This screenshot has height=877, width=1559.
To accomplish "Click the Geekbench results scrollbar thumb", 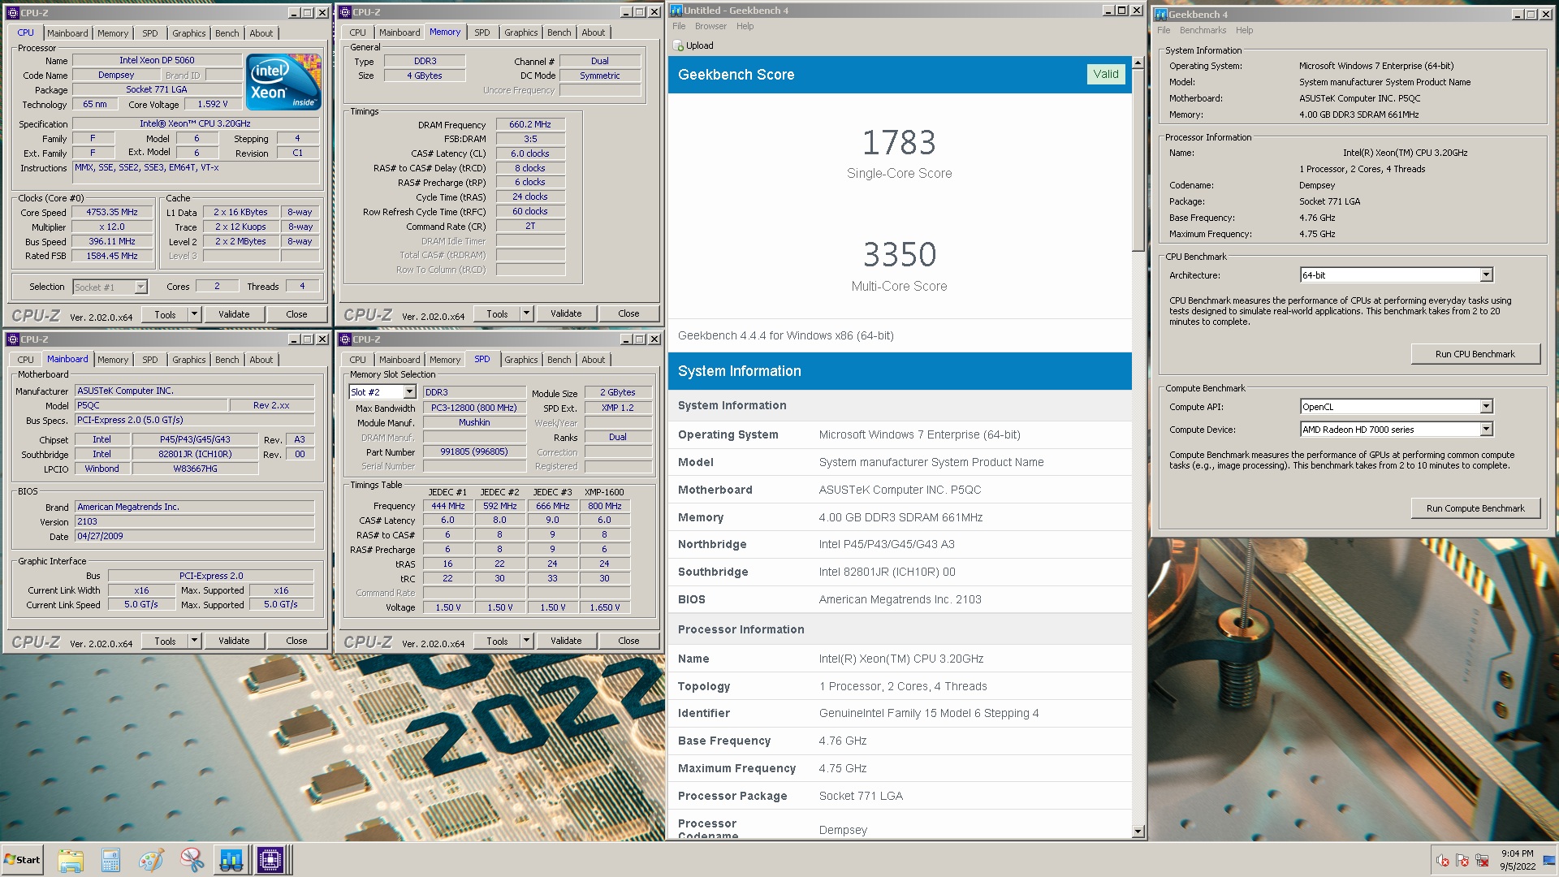I will pos(1138,160).
